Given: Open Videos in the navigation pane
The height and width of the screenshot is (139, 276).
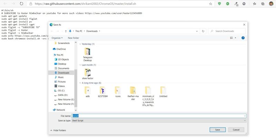Looking at the screenshot, I should 61,86.
